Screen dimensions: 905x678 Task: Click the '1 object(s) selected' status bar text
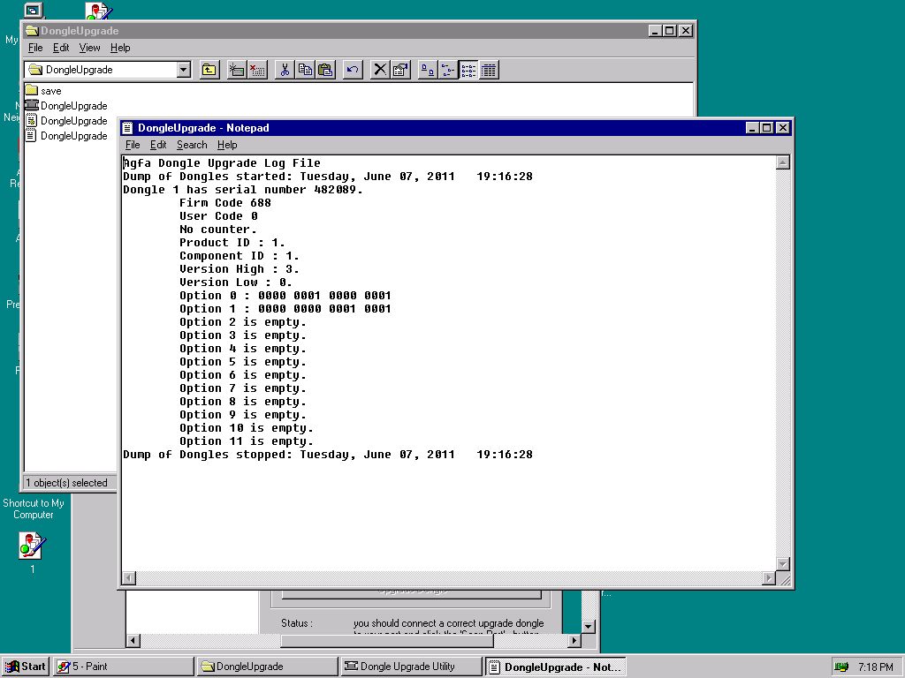[66, 483]
